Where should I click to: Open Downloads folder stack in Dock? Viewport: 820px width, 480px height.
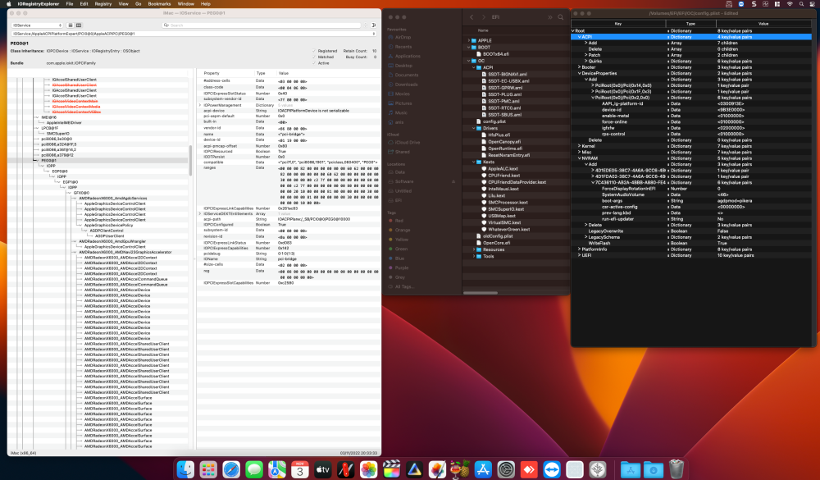(654, 469)
